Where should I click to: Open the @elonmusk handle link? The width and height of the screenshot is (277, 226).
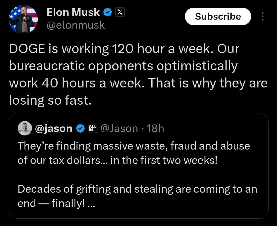coord(75,25)
